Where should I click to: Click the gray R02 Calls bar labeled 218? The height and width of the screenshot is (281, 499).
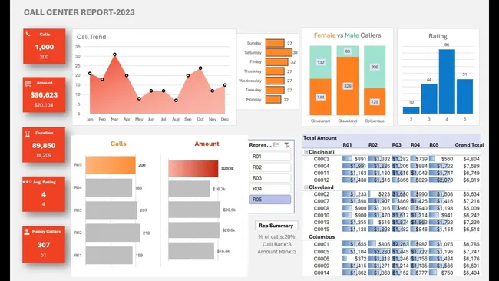pos(113,233)
